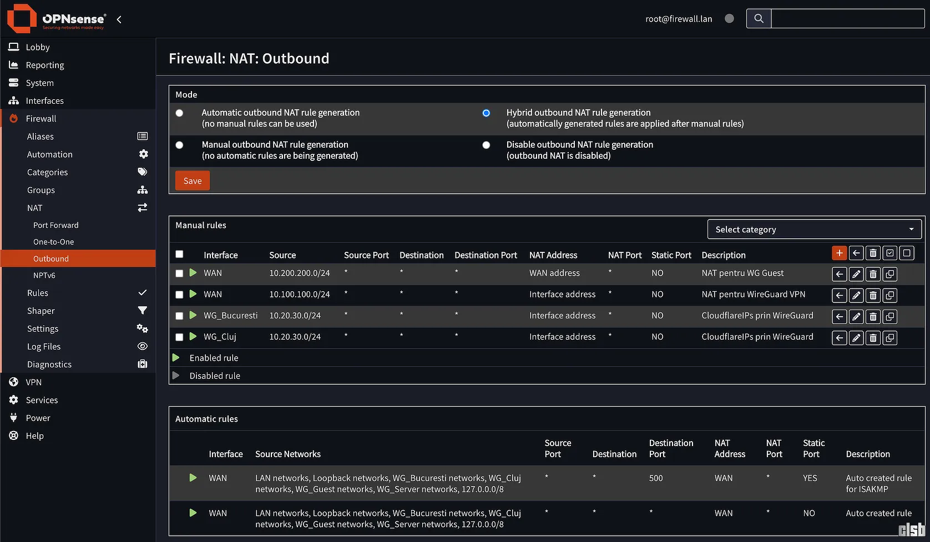Screen dimensions: 930x542
Task: Select Automatic outbound NAT rule generation
Action: tap(179, 113)
